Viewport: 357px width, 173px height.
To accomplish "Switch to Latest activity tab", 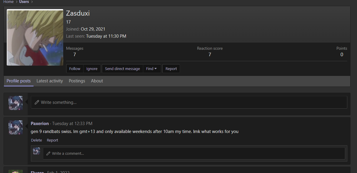I will click(50, 81).
